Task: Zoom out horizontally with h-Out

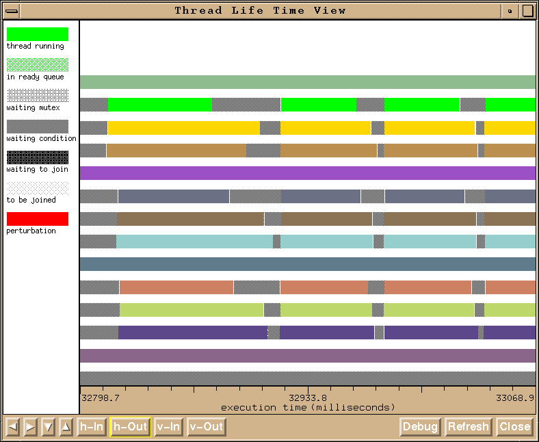Action: (x=130, y=427)
